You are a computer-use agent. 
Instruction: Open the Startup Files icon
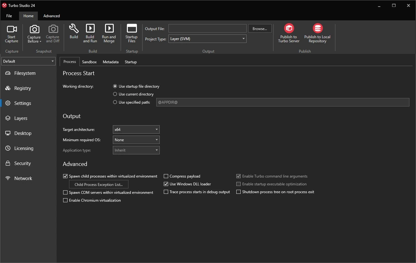tap(132, 28)
